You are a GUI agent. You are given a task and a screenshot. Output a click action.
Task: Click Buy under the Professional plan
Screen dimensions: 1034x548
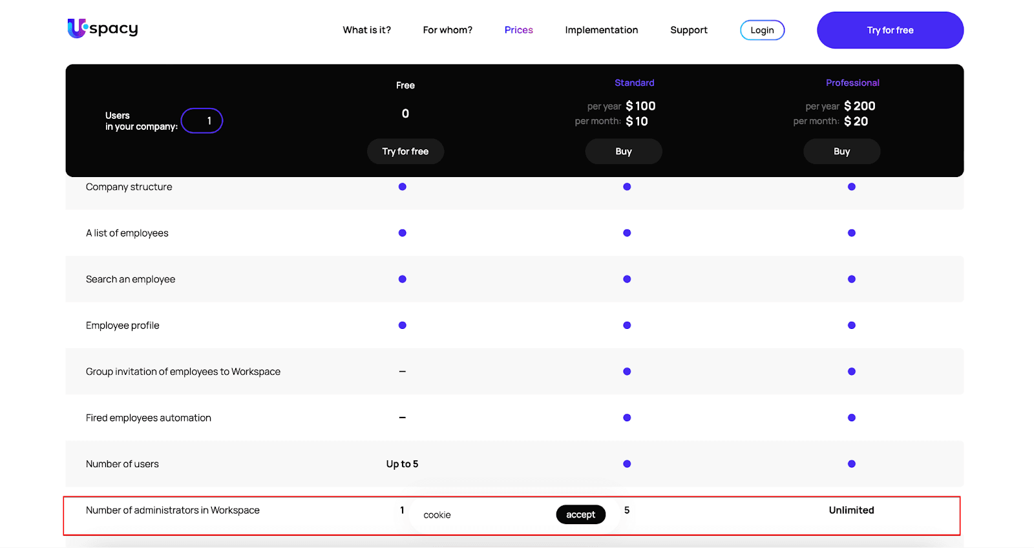[841, 151]
